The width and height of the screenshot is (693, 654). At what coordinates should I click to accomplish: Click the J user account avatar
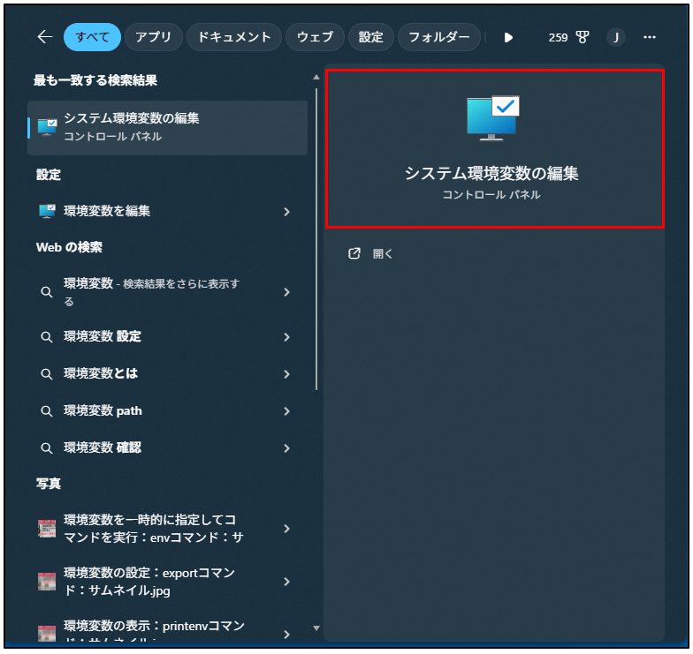[615, 37]
